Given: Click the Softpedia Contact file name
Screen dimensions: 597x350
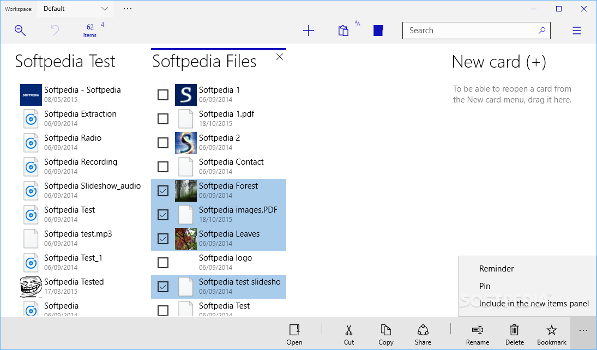Looking at the screenshot, I should click(x=231, y=162).
